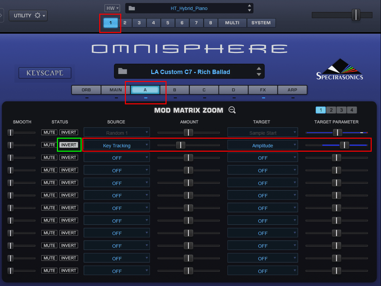This screenshot has width=381, height=286.
Task: Open the Utility settings gear
Action: (38, 15)
